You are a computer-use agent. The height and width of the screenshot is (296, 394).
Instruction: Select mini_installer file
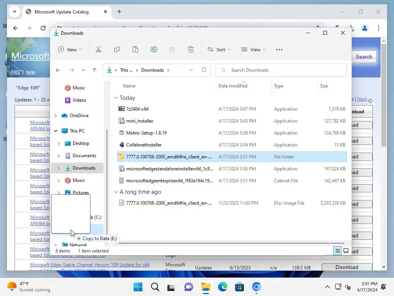[x=232, y=121]
